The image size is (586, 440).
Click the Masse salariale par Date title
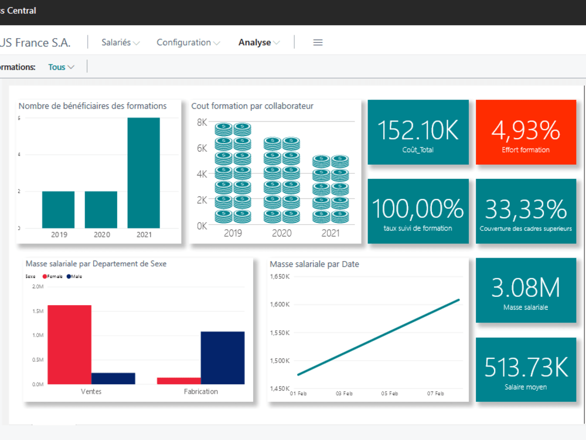point(314,264)
